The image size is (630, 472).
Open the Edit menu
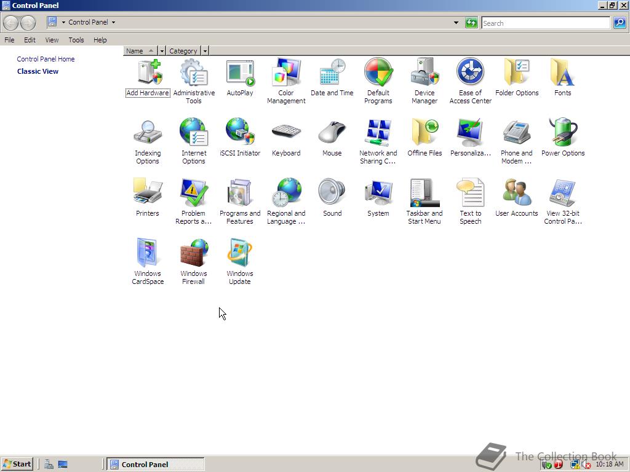[x=30, y=40]
